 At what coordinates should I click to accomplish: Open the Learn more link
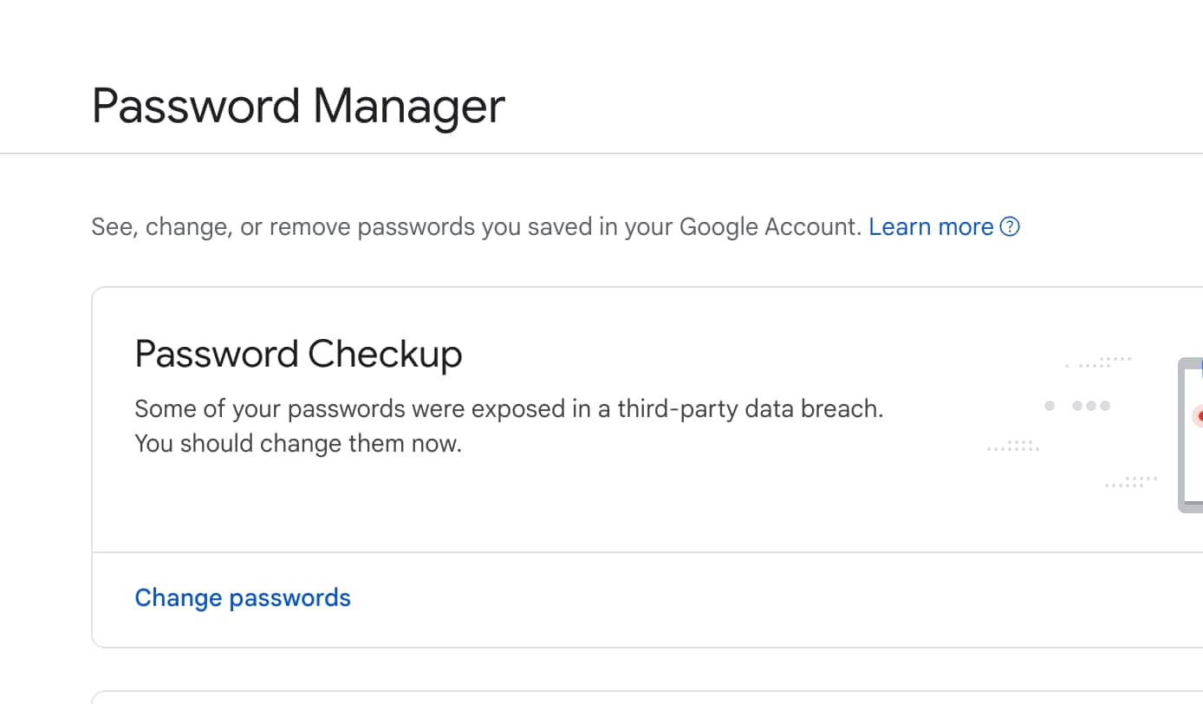click(930, 226)
